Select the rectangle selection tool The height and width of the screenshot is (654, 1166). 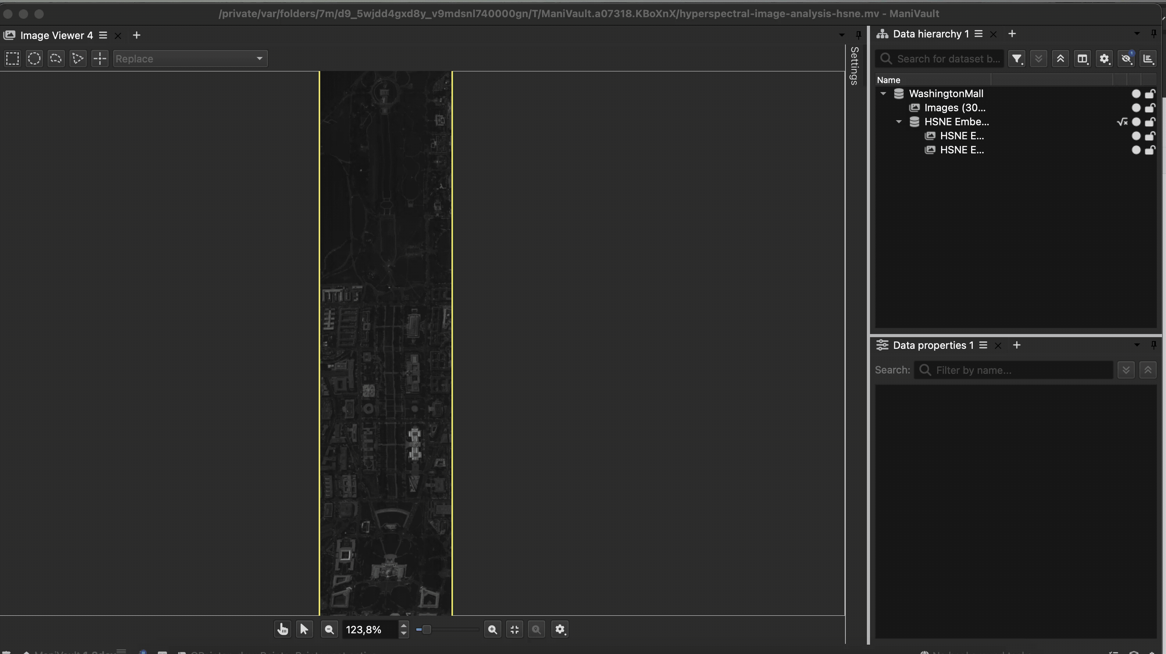pos(12,59)
